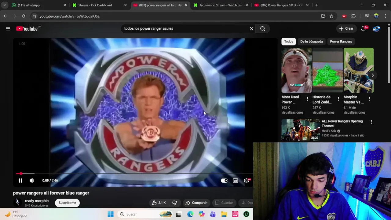Screen dimensions: 391x220
Task: Go back in browser history
Action: point(5,16)
